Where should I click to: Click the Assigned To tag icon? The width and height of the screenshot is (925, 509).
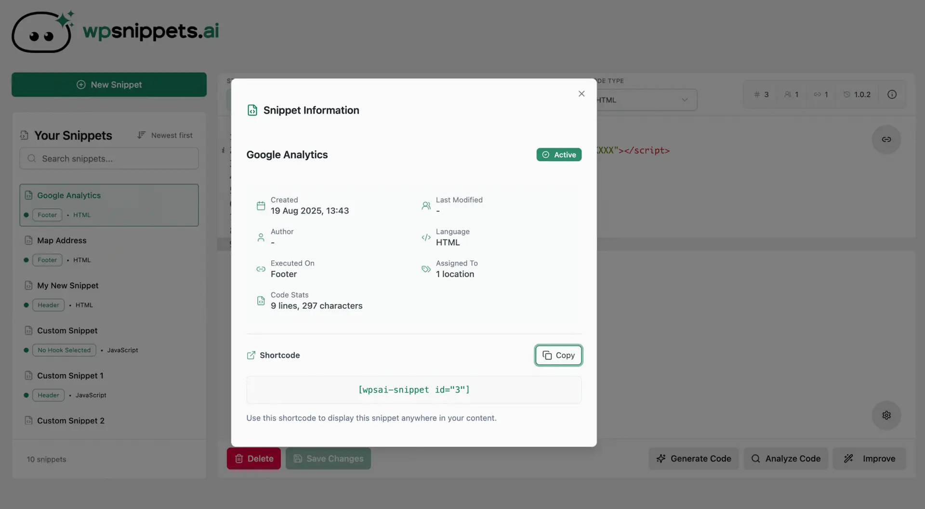coord(426,269)
